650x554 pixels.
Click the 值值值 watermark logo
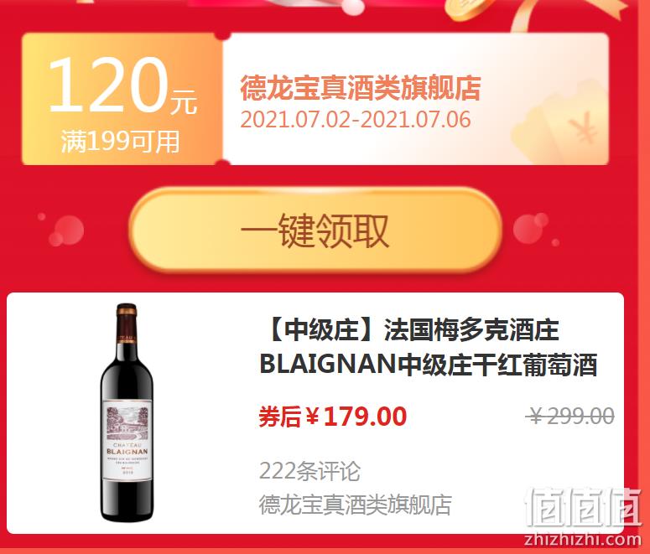582,507
